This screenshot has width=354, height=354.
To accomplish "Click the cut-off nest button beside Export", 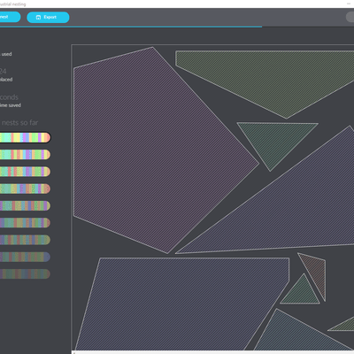I will (10, 17).
